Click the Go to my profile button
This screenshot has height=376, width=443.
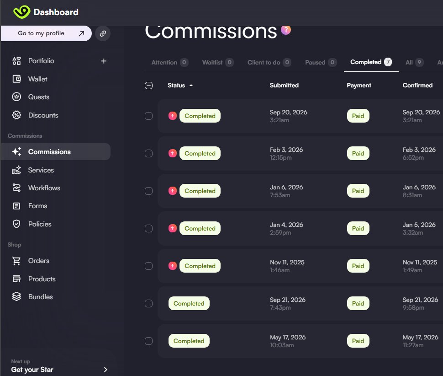[x=46, y=33]
